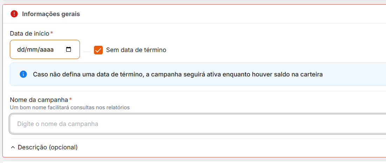Image resolution: width=386 pixels, height=163 pixels.
Task: Click the blue info icon in the notice
Action: pyautogui.click(x=23, y=74)
